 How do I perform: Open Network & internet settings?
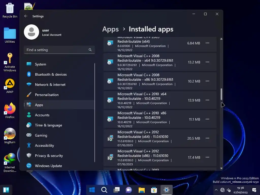coord(59,85)
